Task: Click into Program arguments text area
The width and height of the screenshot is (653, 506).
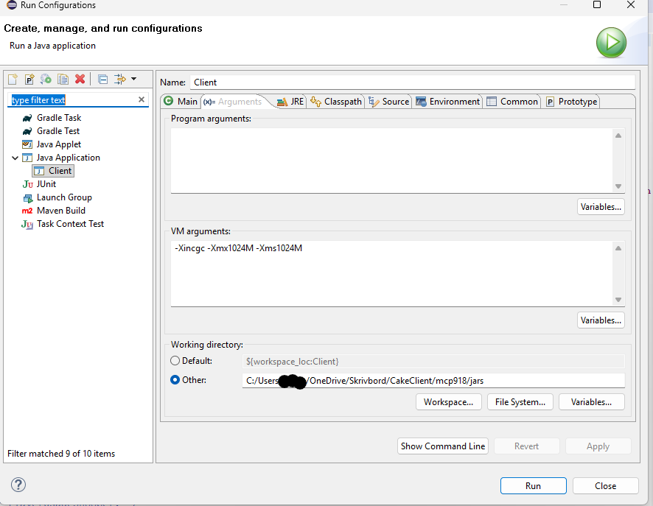Action: coord(391,161)
